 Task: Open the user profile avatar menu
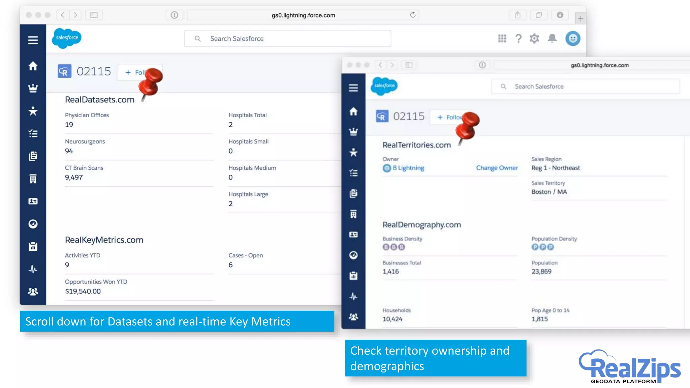[x=572, y=38]
